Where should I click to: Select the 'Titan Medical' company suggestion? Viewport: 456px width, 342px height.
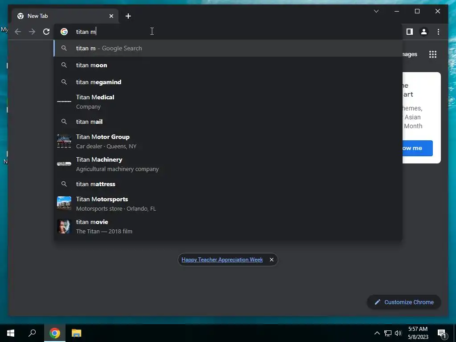228,102
